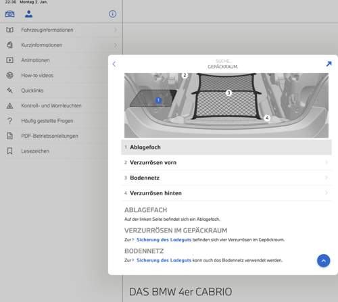Open Lesezeichen menu entry
338x302 pixels.
tap(54, 151)
